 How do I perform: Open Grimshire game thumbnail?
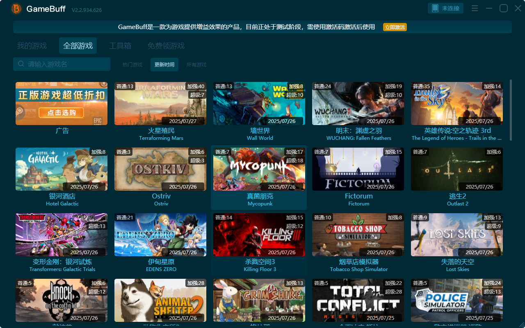click(x=259, y=300)
